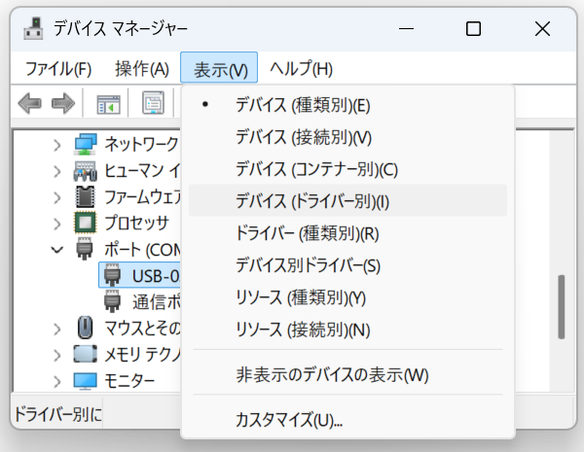Select the プロセッサ category label
Viewport: 584px width, 452px height.
[136, 224]
